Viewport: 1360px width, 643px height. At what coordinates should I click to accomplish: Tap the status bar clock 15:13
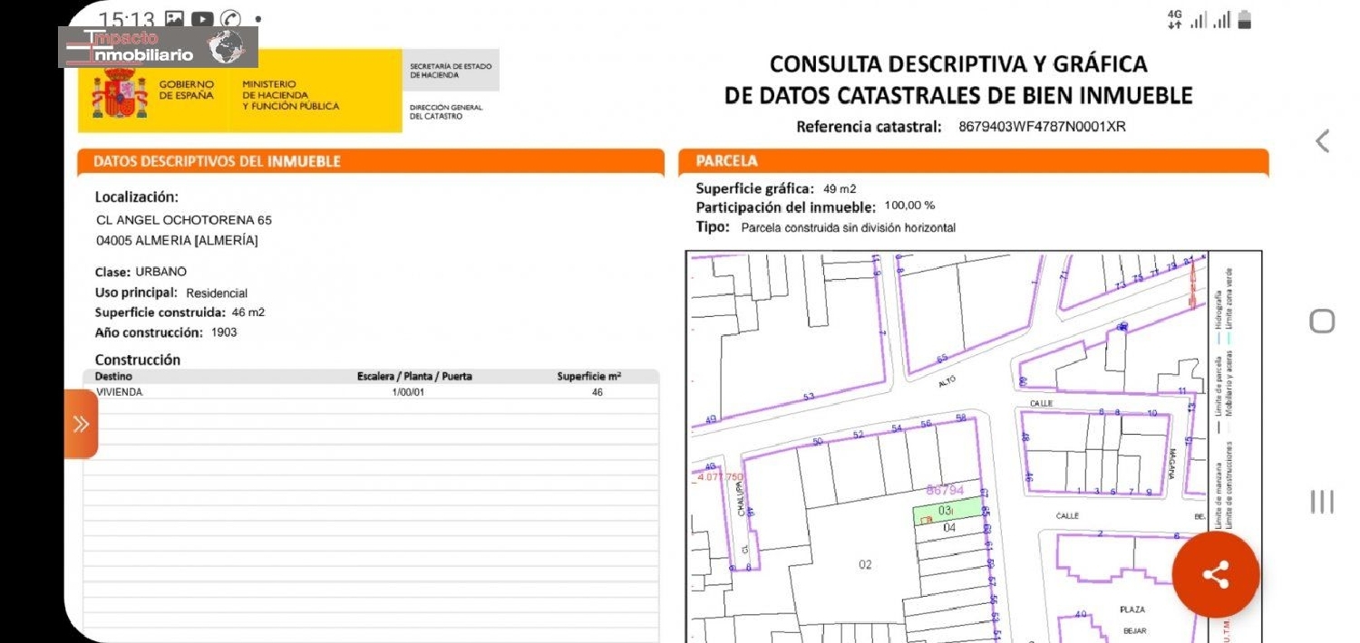126,19
